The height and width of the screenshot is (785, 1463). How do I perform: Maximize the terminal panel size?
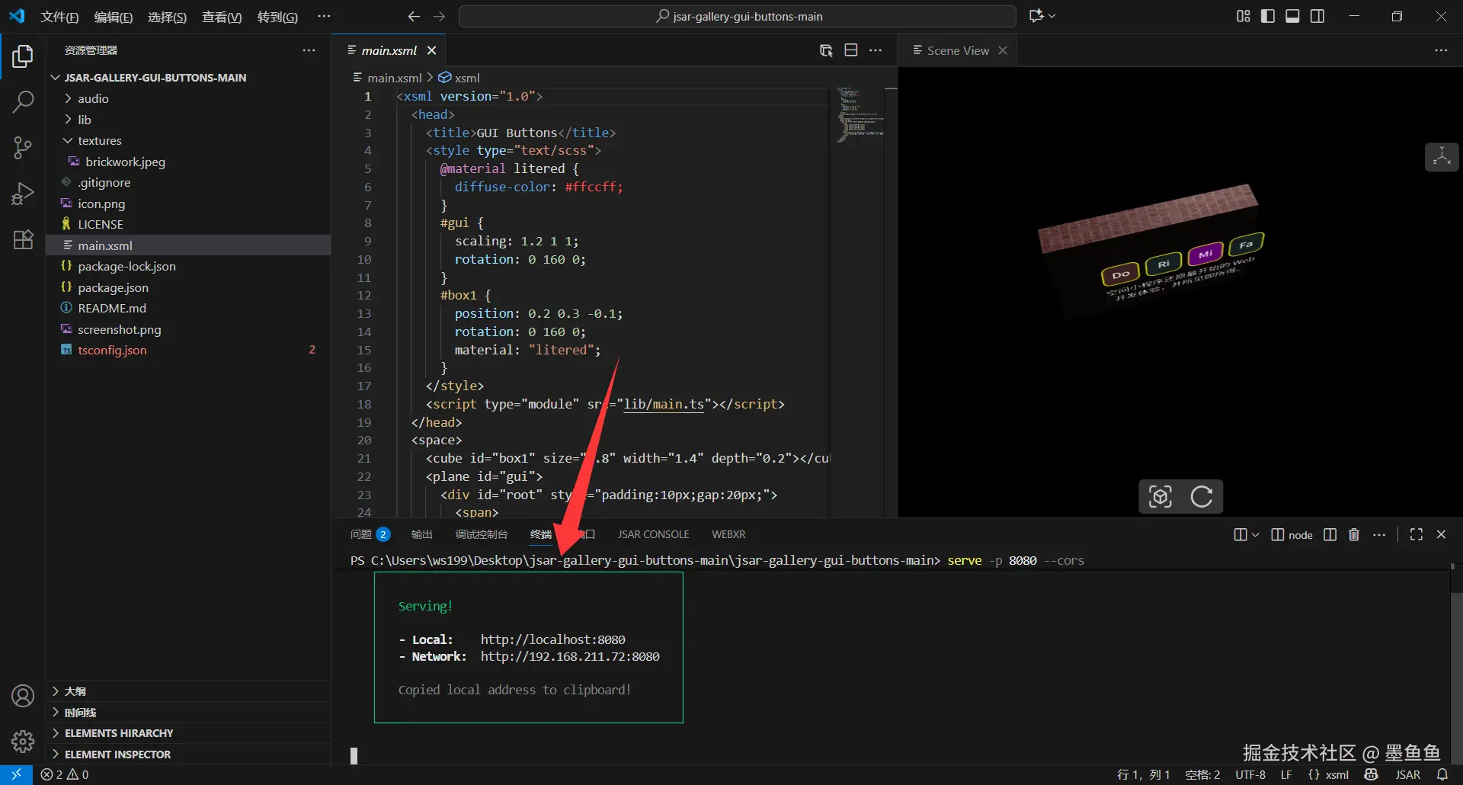coord(1416,534)
